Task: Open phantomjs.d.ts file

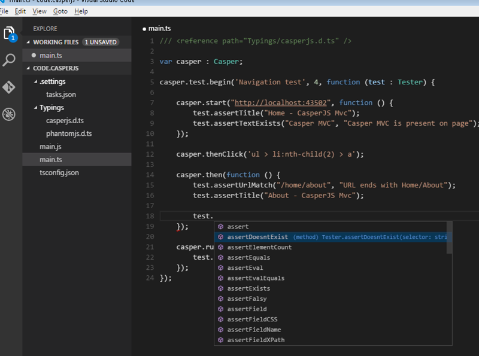Action: coord(77,133)
